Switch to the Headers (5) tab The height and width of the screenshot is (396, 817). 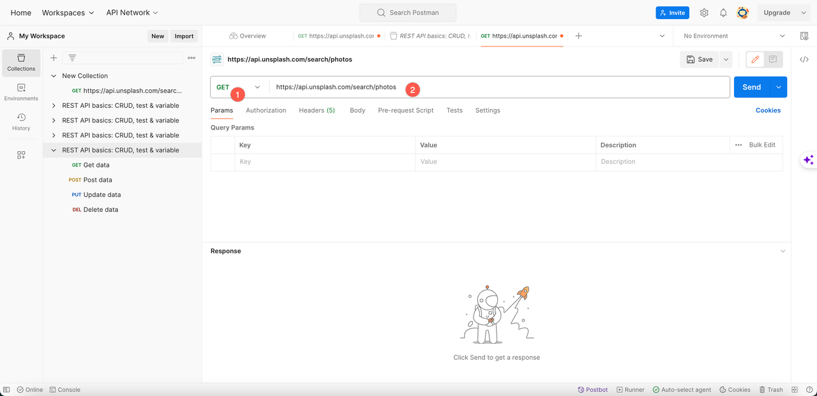click(x=317, y=110)
